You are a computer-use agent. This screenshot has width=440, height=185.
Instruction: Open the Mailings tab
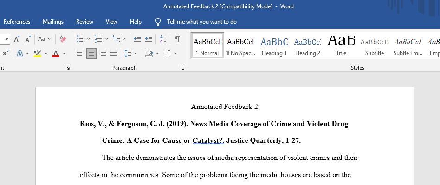53,22
